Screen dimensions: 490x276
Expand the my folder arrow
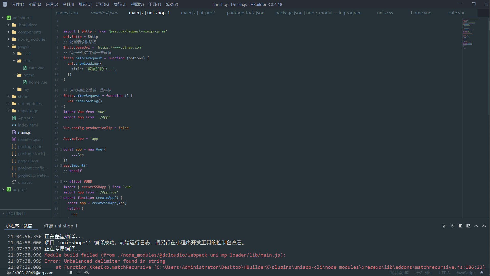pyautogui.click(x=14, y=89)
